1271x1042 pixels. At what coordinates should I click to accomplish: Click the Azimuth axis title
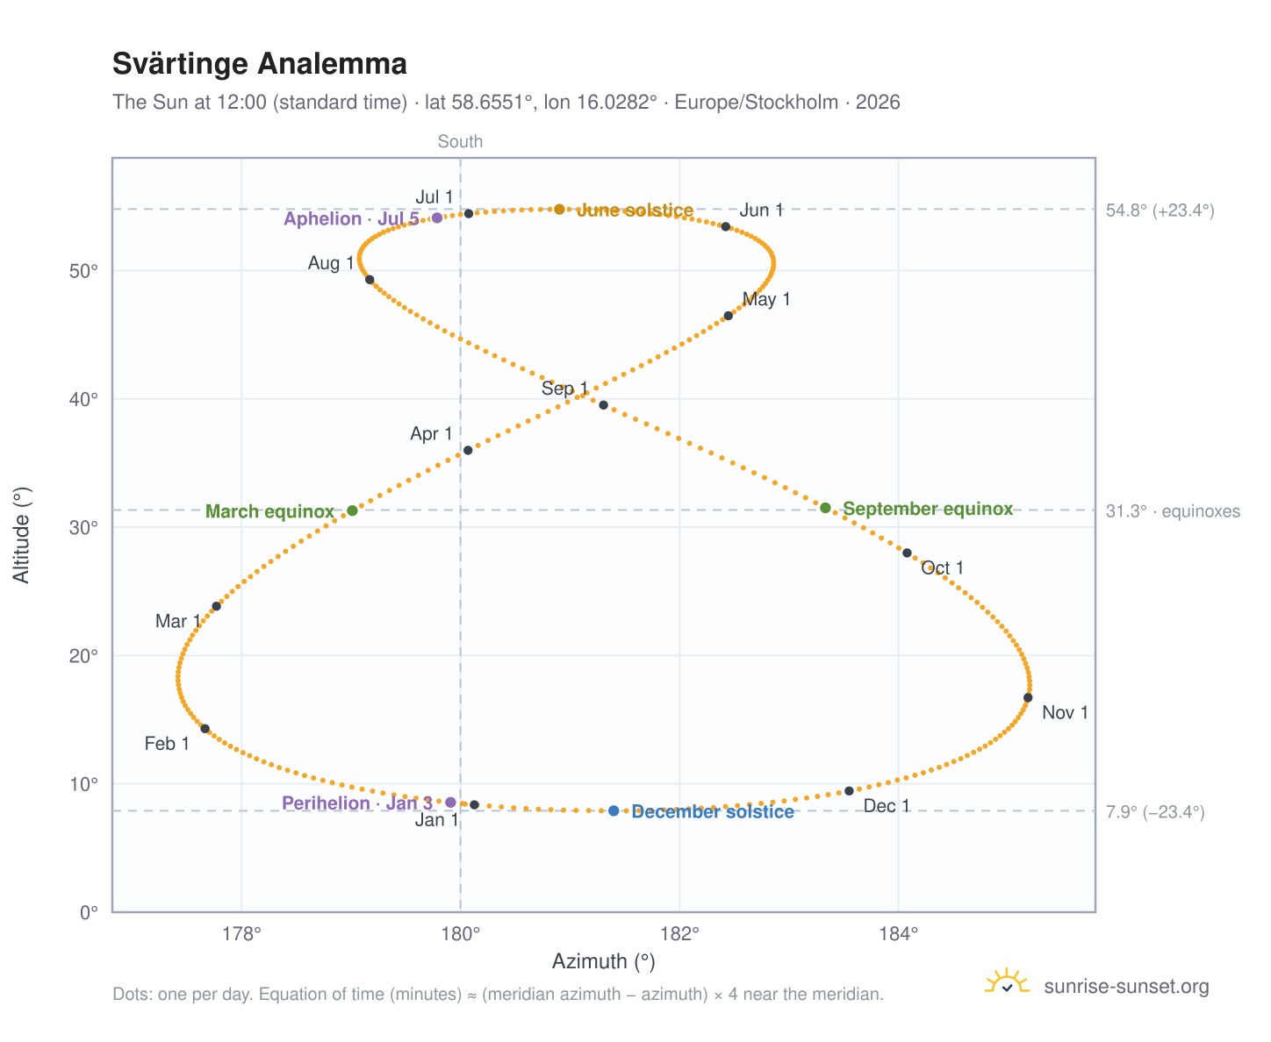coord(604,961)
